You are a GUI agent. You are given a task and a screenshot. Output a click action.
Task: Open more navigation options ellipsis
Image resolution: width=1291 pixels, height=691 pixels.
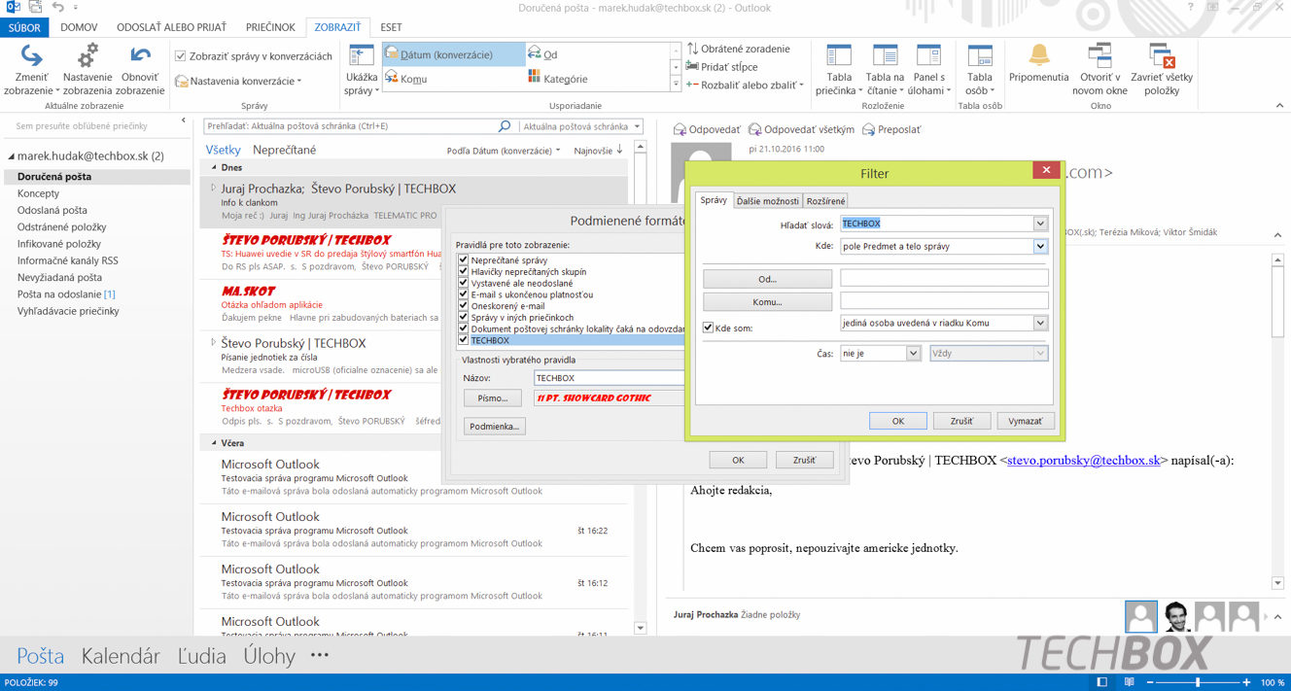pos(320,656)
